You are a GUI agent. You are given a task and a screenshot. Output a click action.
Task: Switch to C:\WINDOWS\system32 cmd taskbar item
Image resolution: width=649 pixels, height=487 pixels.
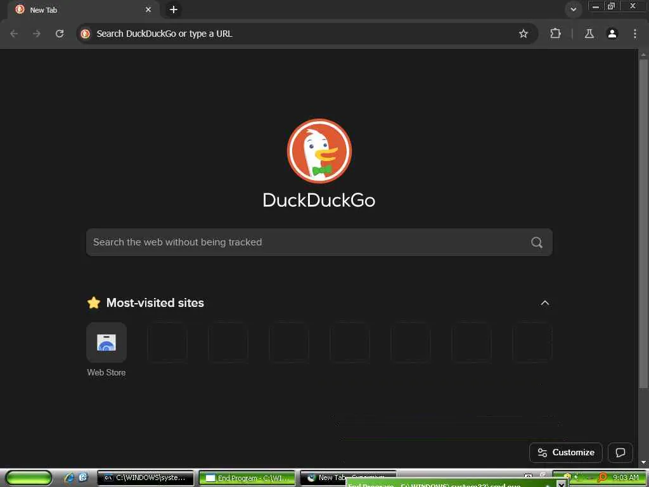(x=145, y=478)
